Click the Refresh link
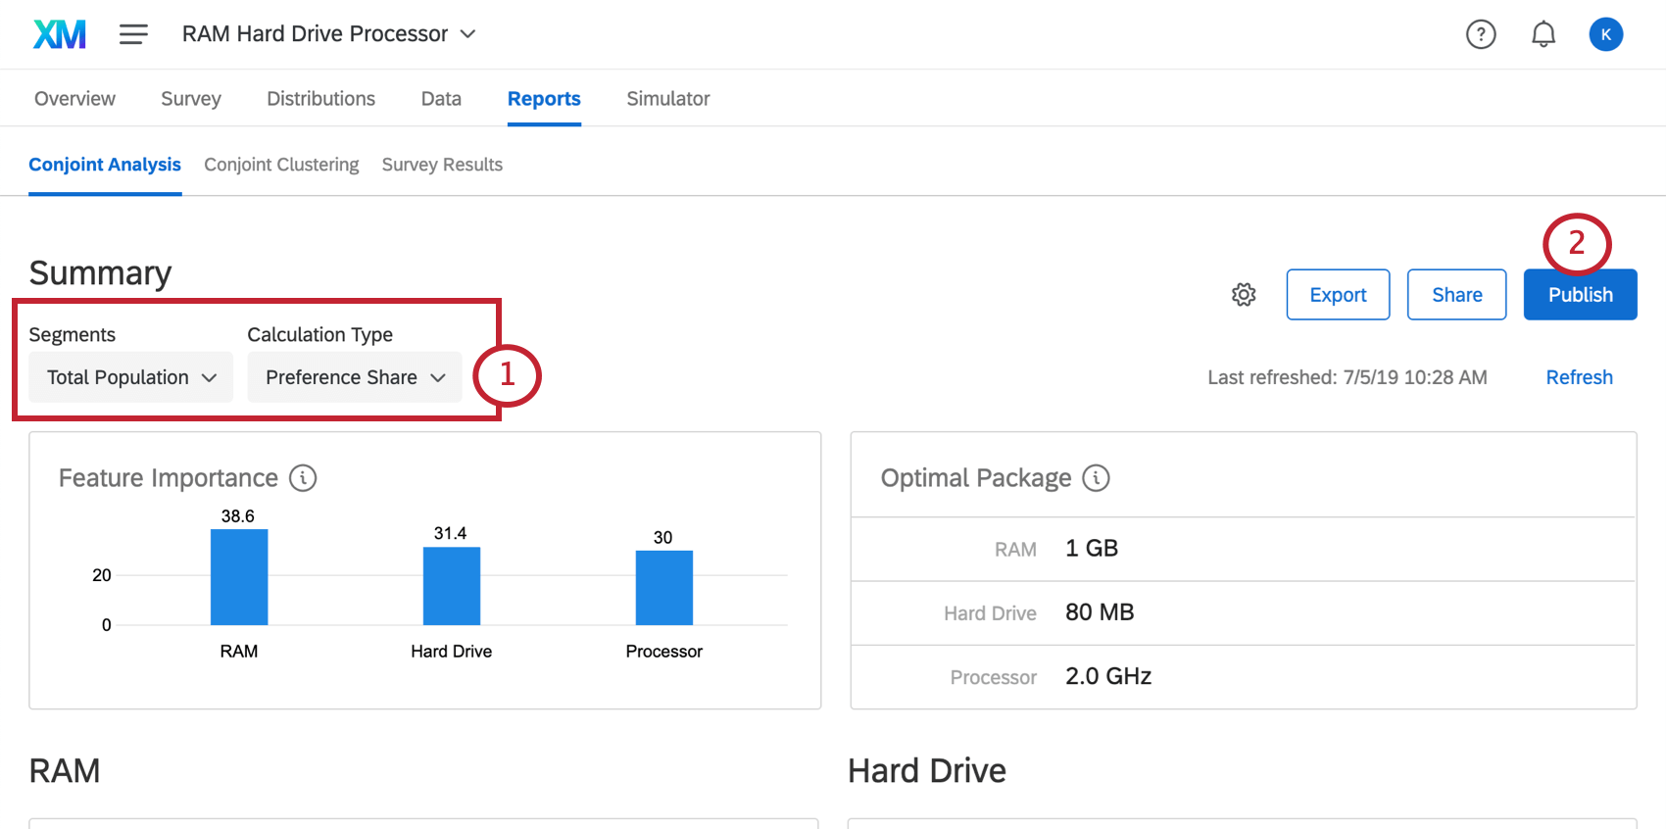Image resolution: width=1666 pixels, height=829 pixels. pos(1579,377)
